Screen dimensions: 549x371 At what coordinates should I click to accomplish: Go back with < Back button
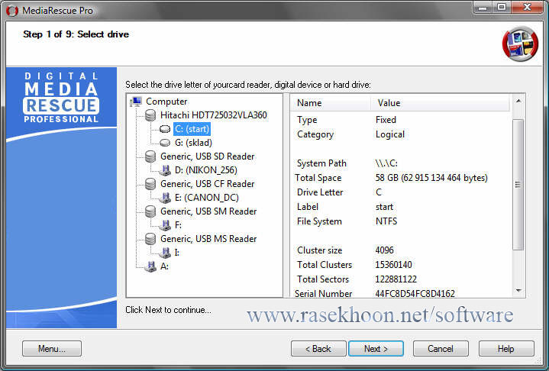click(x=318, y=349)
